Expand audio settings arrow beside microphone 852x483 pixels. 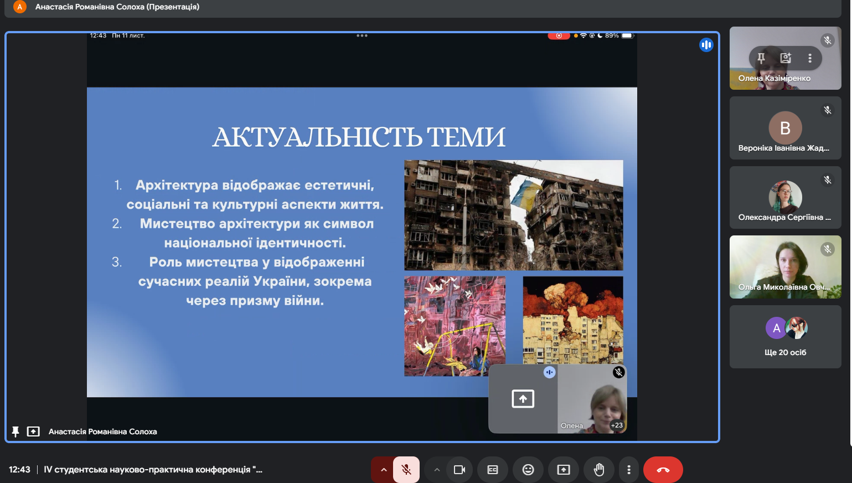(x=383, y=470)
